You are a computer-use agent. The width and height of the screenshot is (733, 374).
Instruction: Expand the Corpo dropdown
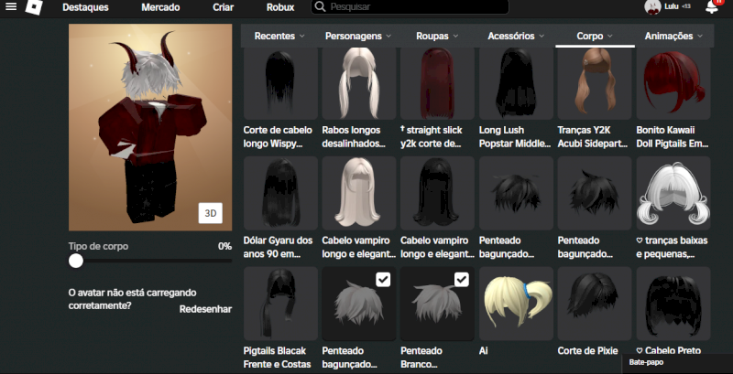[x=595, y=36]
